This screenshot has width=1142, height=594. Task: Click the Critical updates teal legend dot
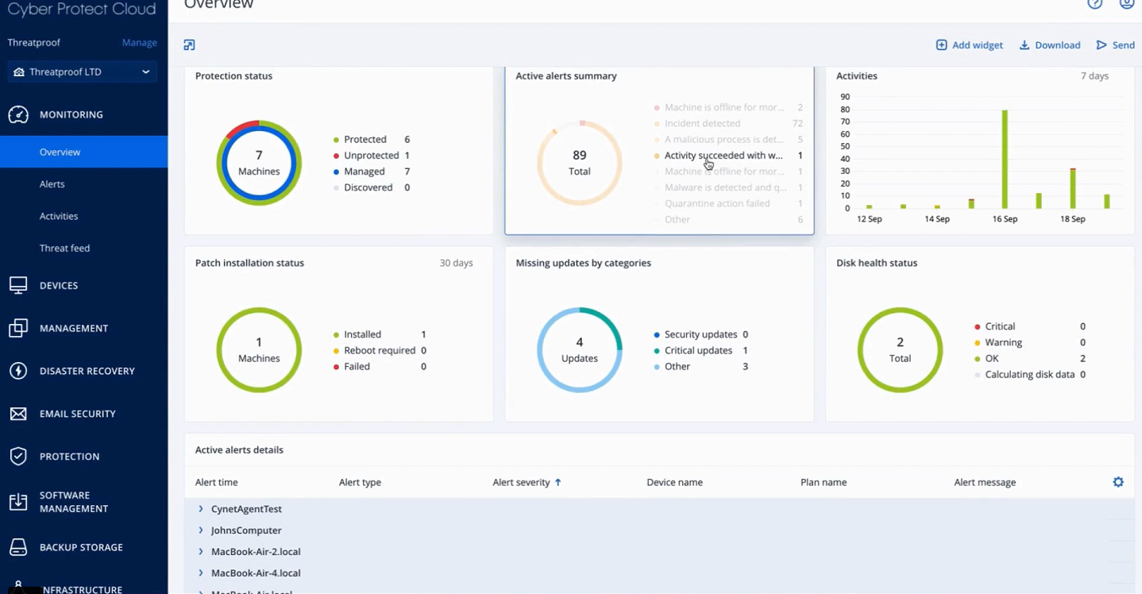[x=657, y=351]
